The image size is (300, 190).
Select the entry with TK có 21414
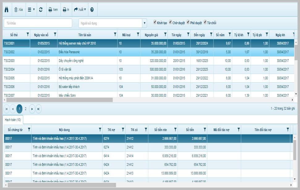pyautogui.click(x=148, y=156)
